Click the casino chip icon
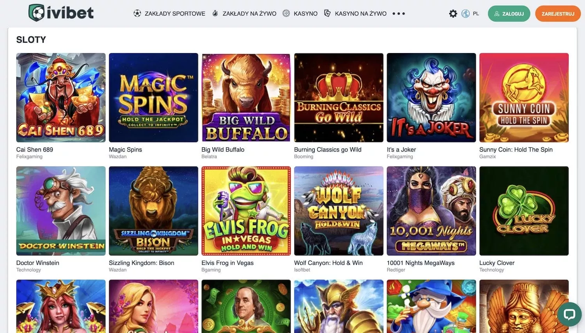 286,14
